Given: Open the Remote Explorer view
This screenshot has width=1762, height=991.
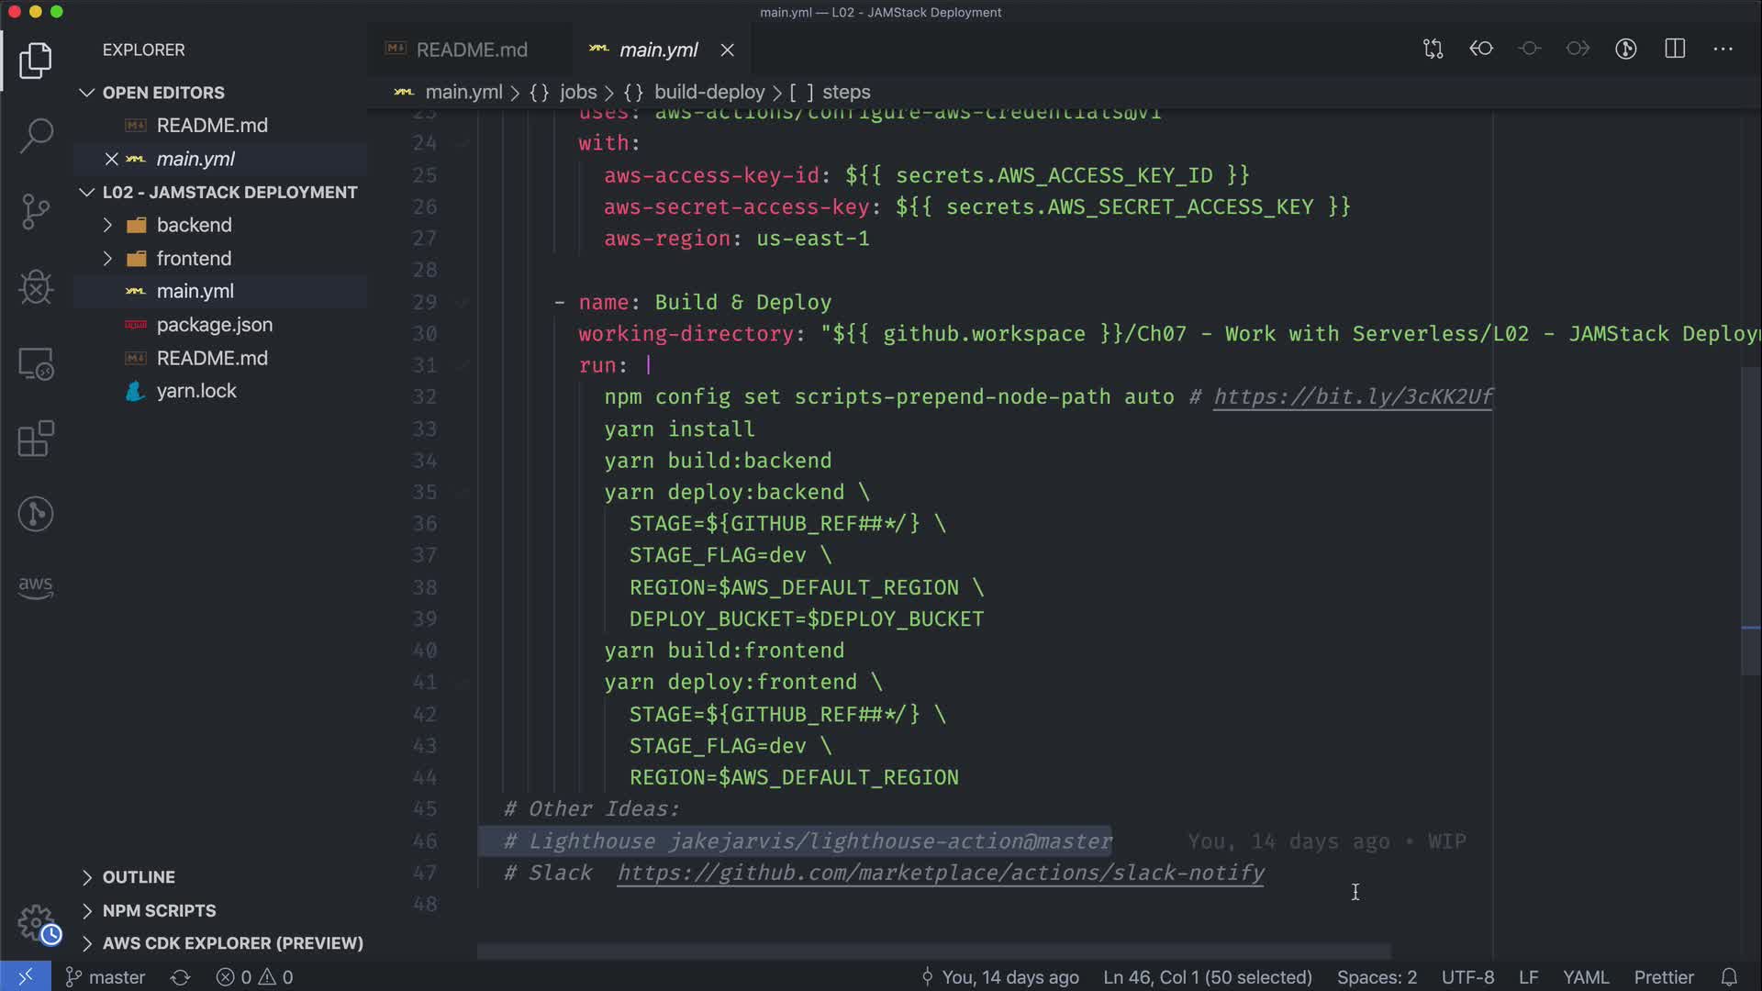Looking at the screenshot, I should 36,363.
